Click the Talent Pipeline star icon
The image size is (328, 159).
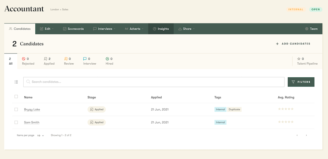[299, 59]
